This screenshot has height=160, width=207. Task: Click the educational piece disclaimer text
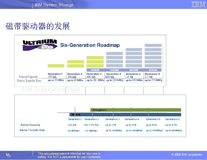(70, 155)
